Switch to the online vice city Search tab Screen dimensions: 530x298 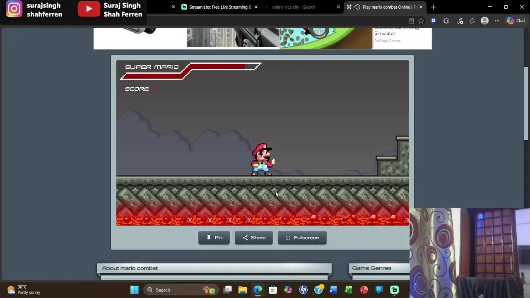[x=294, y=7]
